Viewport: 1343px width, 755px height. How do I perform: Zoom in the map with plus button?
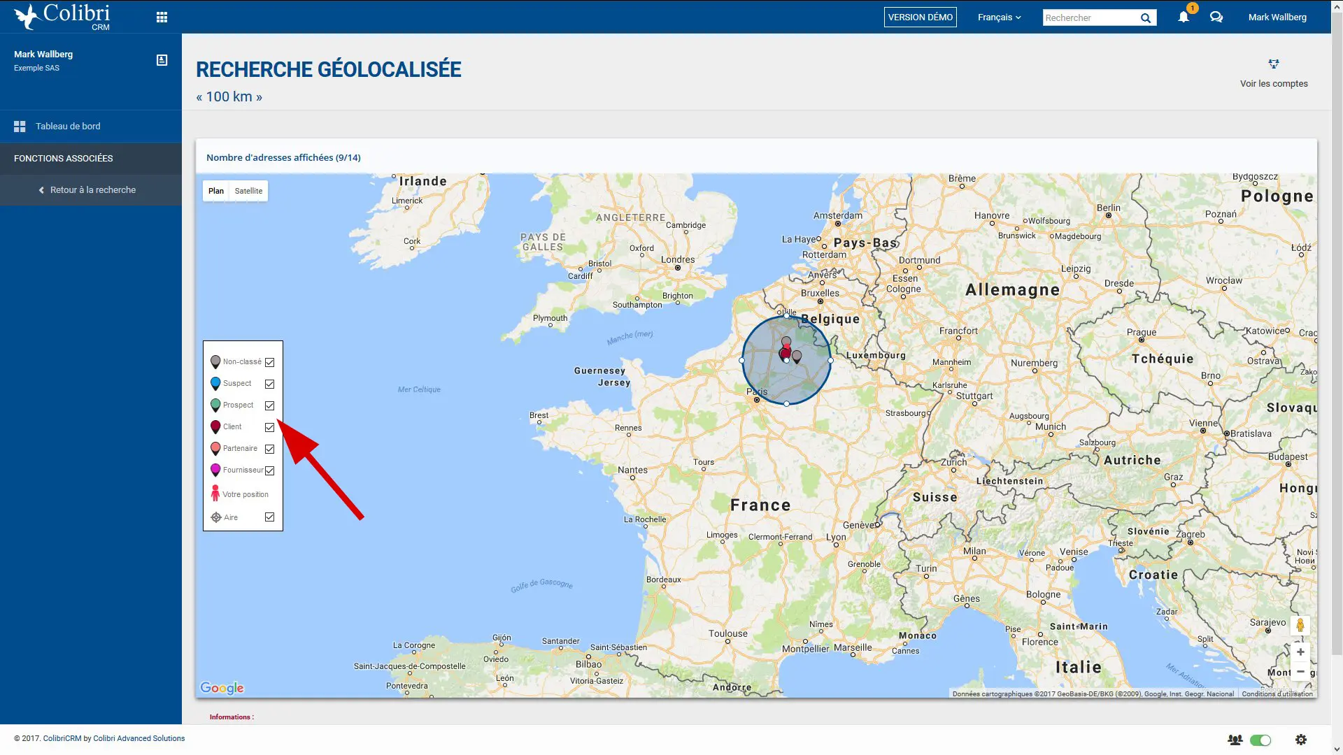(1300, 652)
